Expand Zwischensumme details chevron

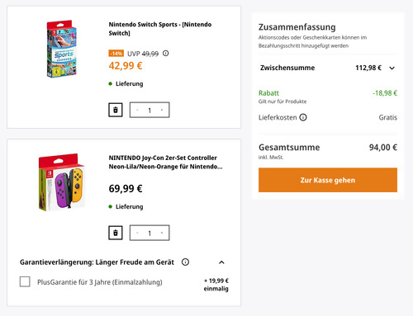[x=392, y=68]
